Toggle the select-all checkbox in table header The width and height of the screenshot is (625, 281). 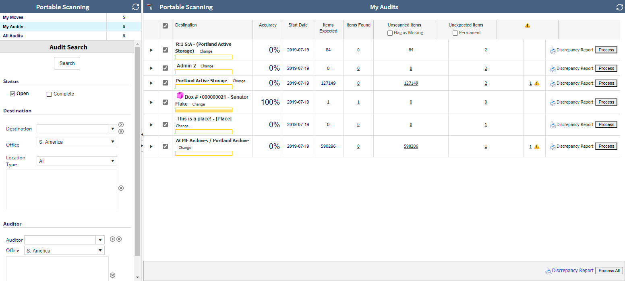[165, 26]
